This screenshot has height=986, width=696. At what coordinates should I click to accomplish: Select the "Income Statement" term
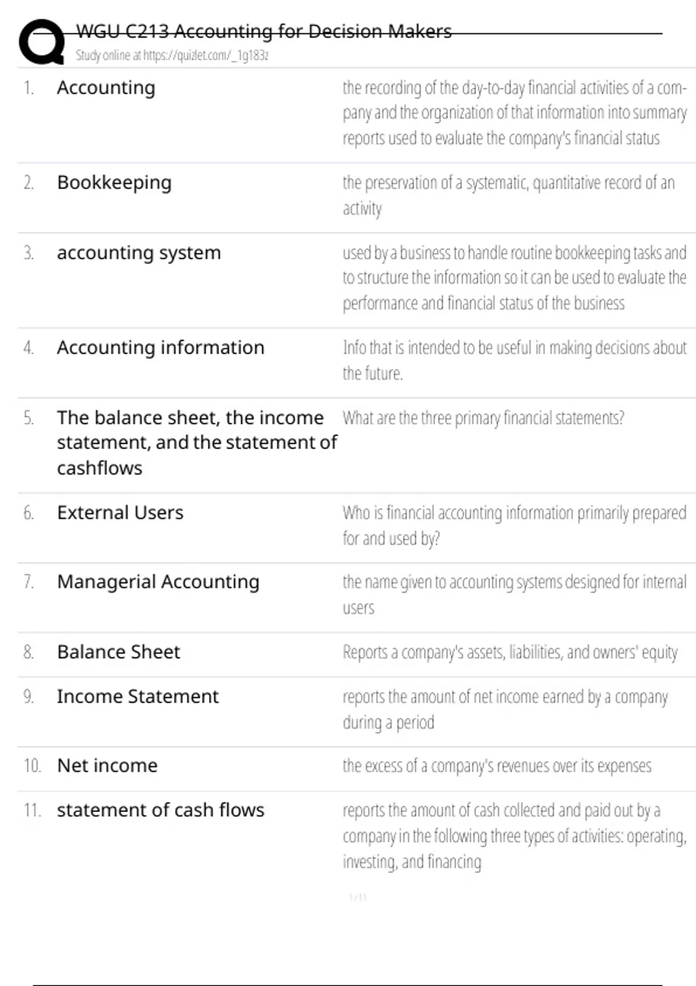click(138, 697)
